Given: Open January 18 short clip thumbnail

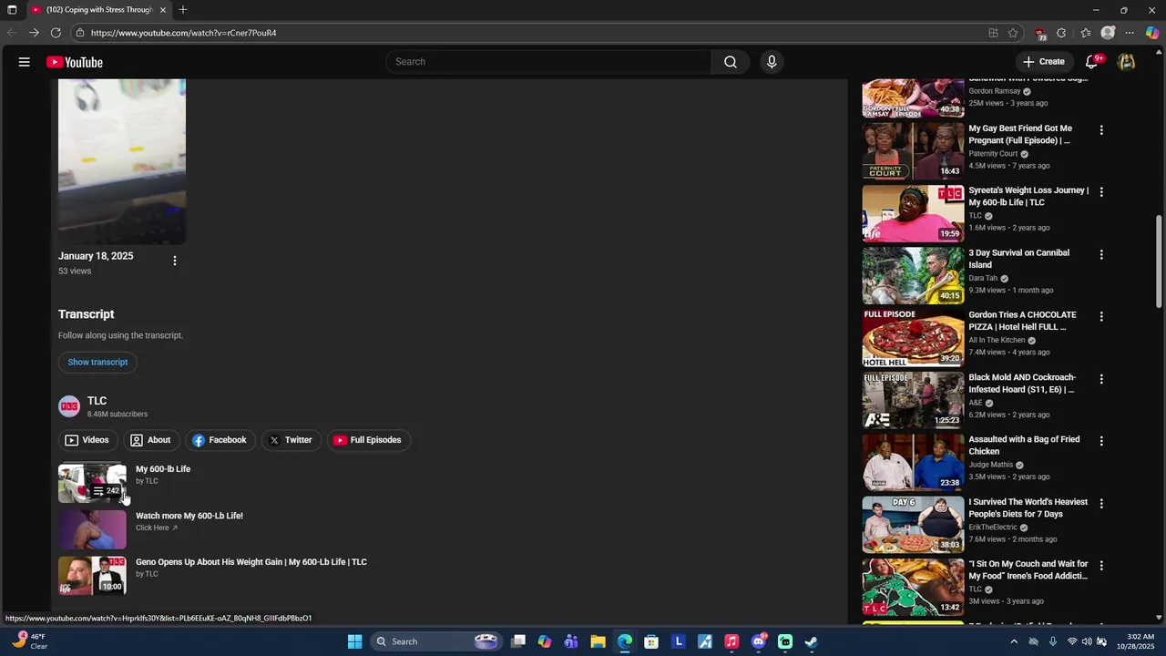Looking at the screenshot, I should (122, 161).
